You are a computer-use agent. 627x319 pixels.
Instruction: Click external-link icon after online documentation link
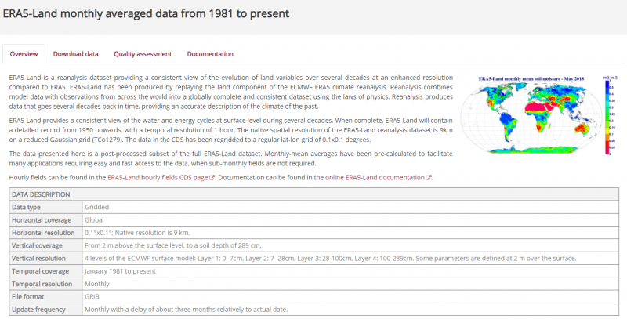click(x=429, y=178)
